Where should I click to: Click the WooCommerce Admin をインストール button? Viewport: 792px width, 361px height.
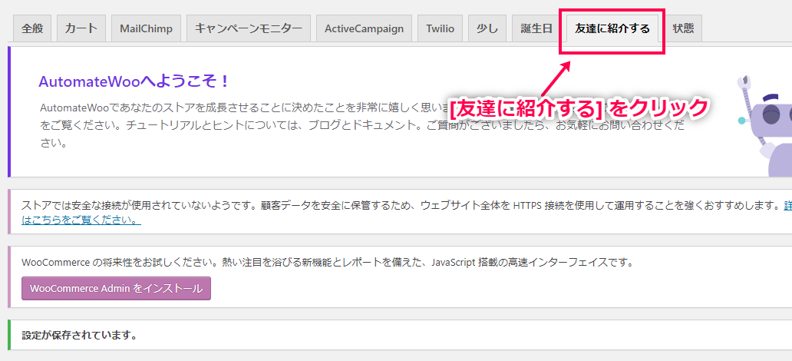point(116,288)
